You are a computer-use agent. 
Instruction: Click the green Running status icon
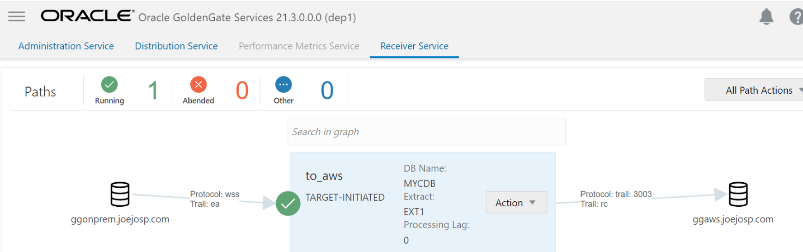(x=109, y=84)
